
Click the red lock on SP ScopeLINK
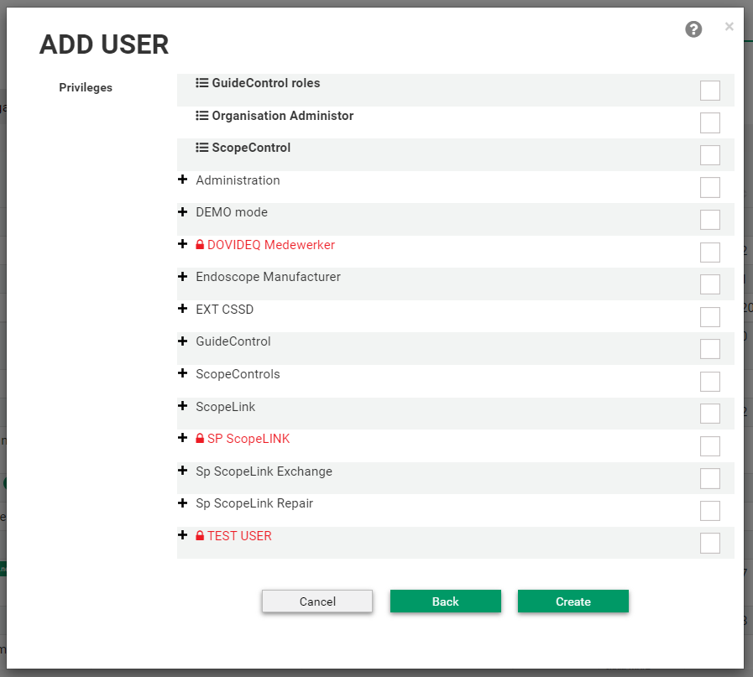click(x=200, y=439)
